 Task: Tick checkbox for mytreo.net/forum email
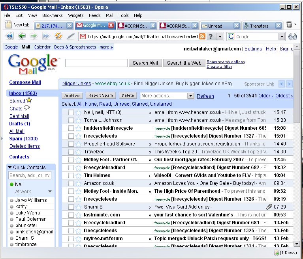pyautogui.click(x=71, y=239)
